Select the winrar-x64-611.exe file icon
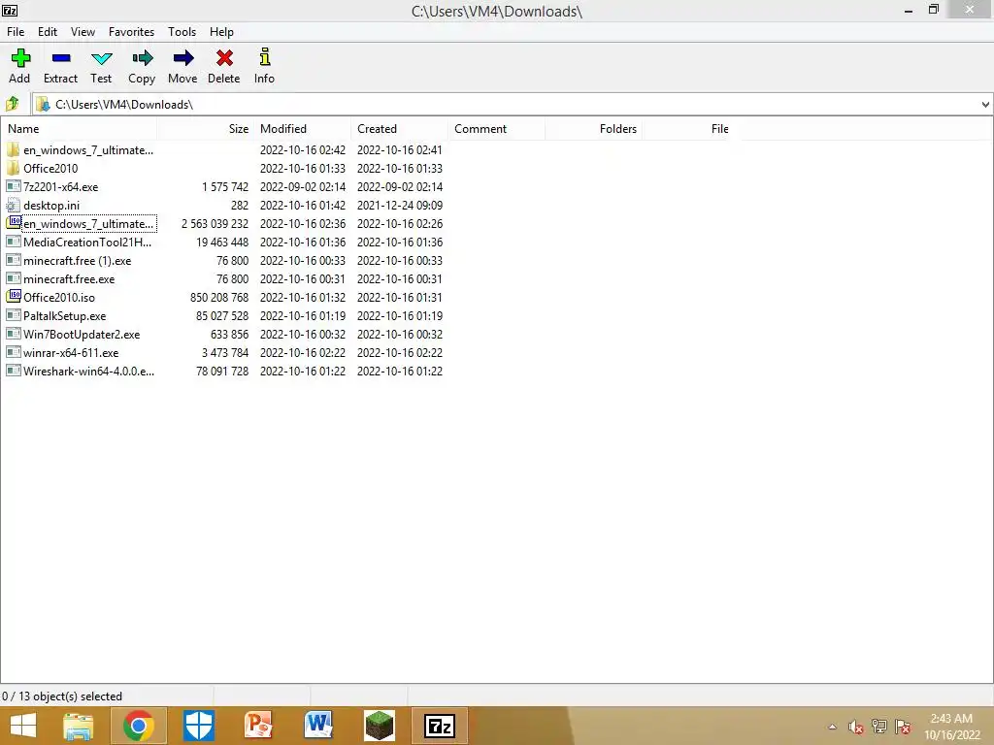The height and width of the screenshot is (745, 994). [14, 352]
